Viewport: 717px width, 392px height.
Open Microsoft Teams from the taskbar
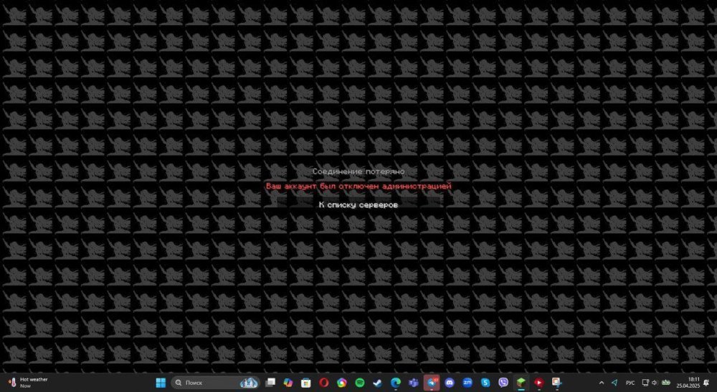click(x=414, y=383)
